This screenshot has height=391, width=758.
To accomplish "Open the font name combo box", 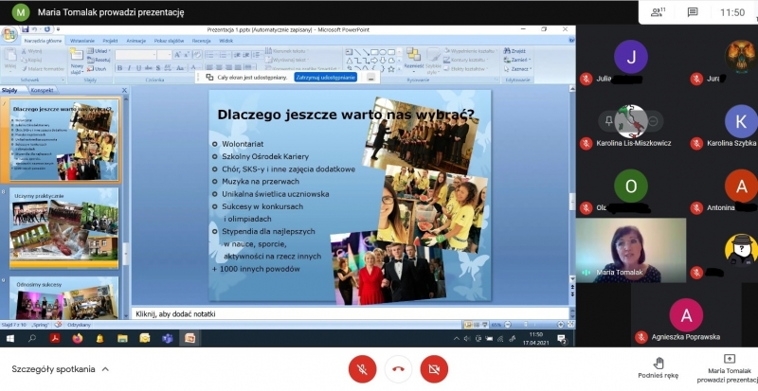I will (x=135, y=55).
